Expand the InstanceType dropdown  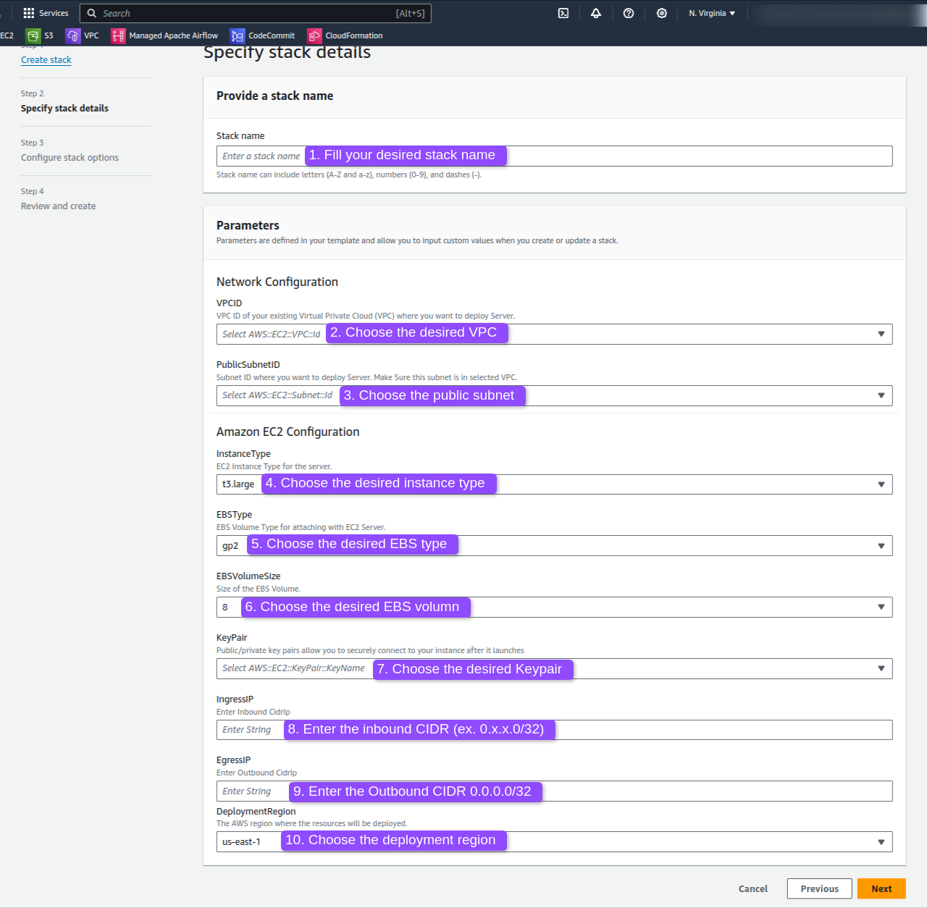554,484
